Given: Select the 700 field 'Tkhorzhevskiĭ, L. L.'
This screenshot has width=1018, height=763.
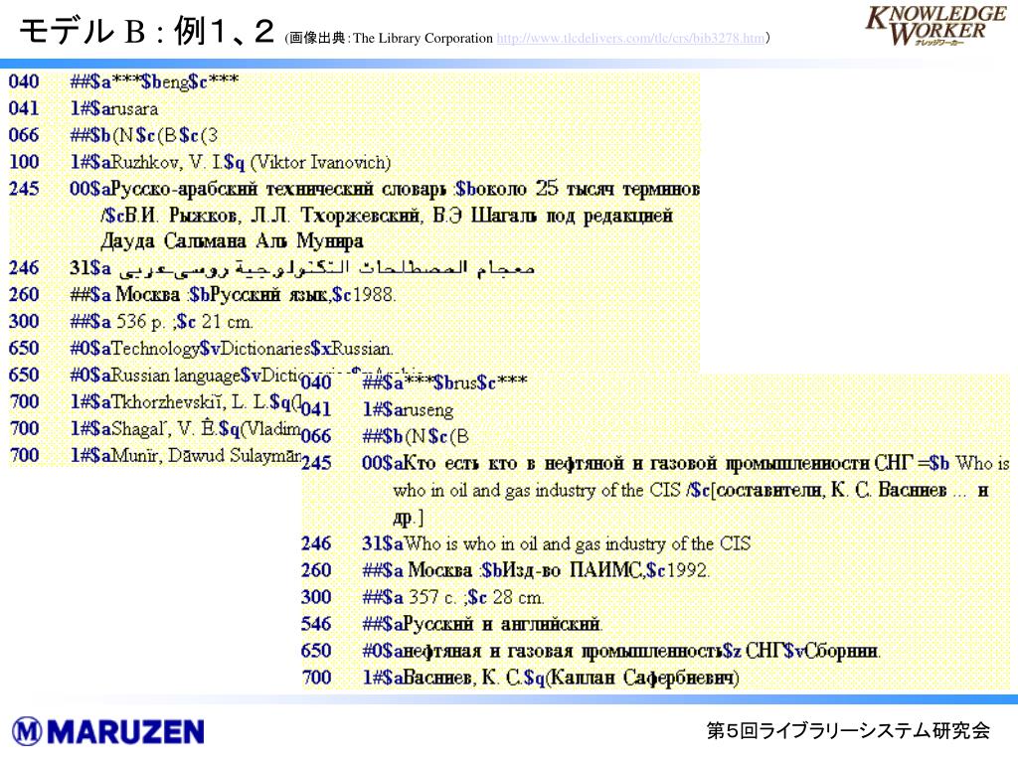Looking at the screenshot, I should [x=186, y=402].
